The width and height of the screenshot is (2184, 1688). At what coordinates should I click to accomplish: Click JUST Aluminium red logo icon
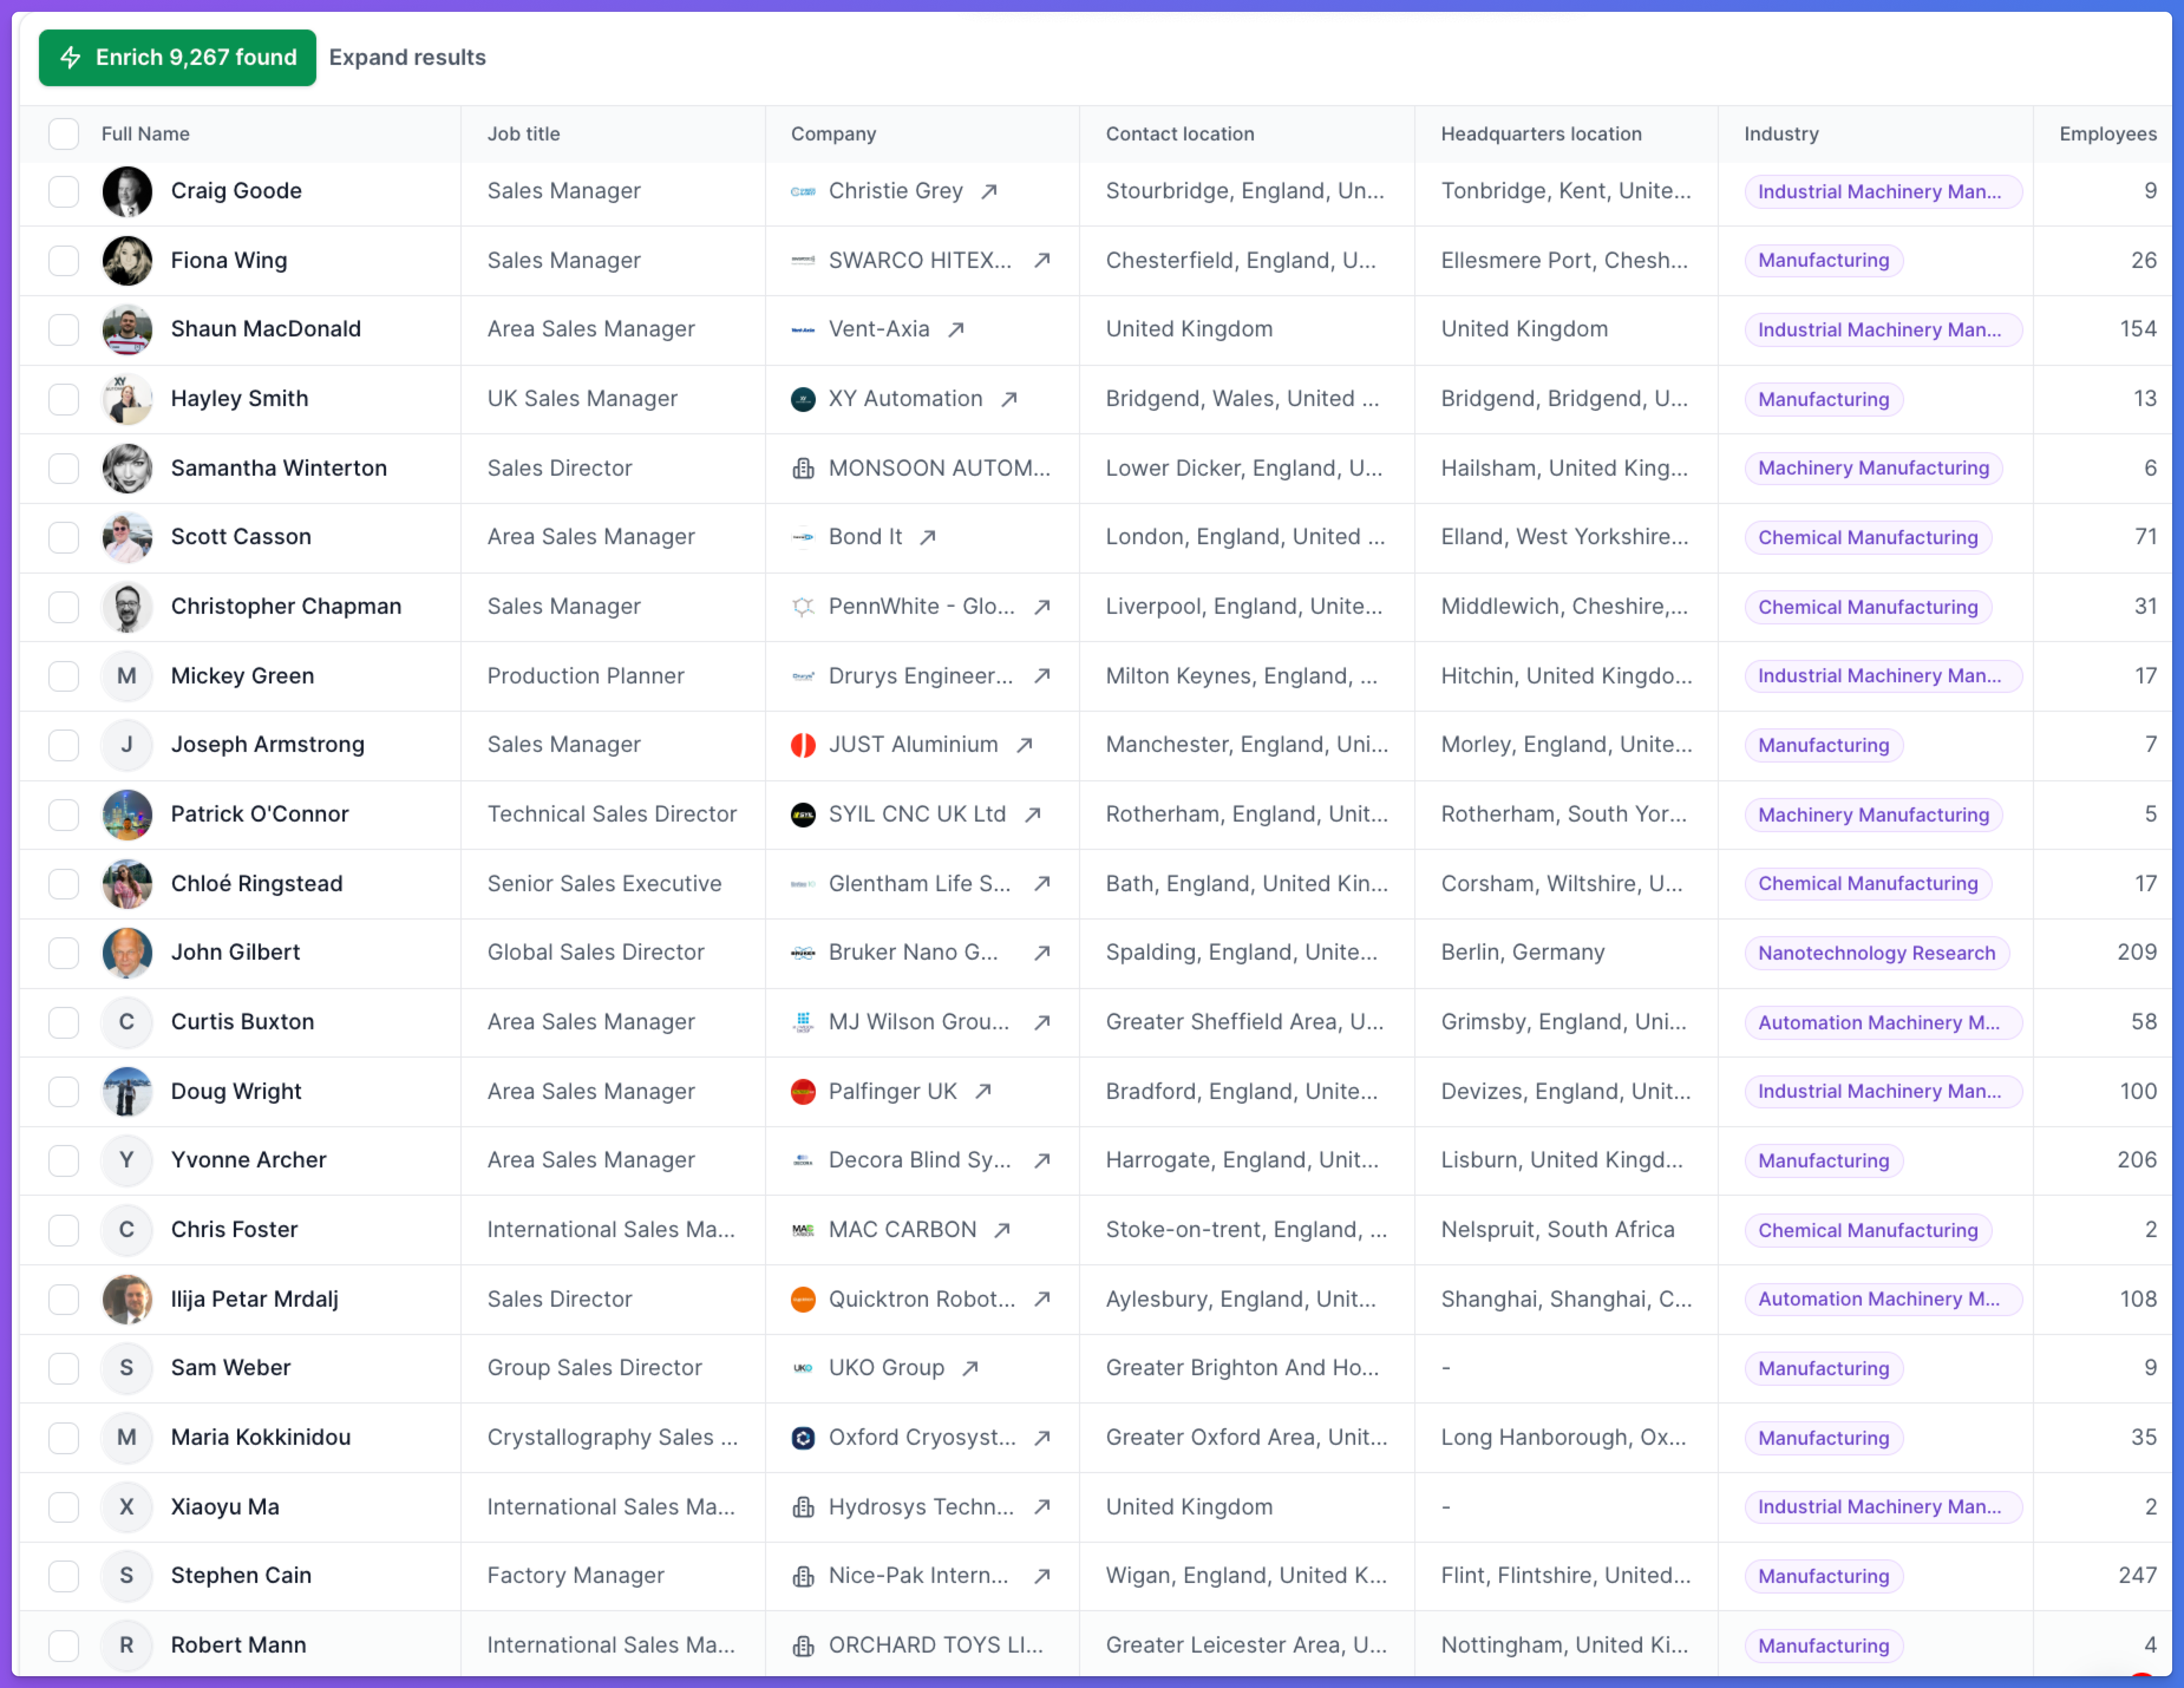click(803, 745)
